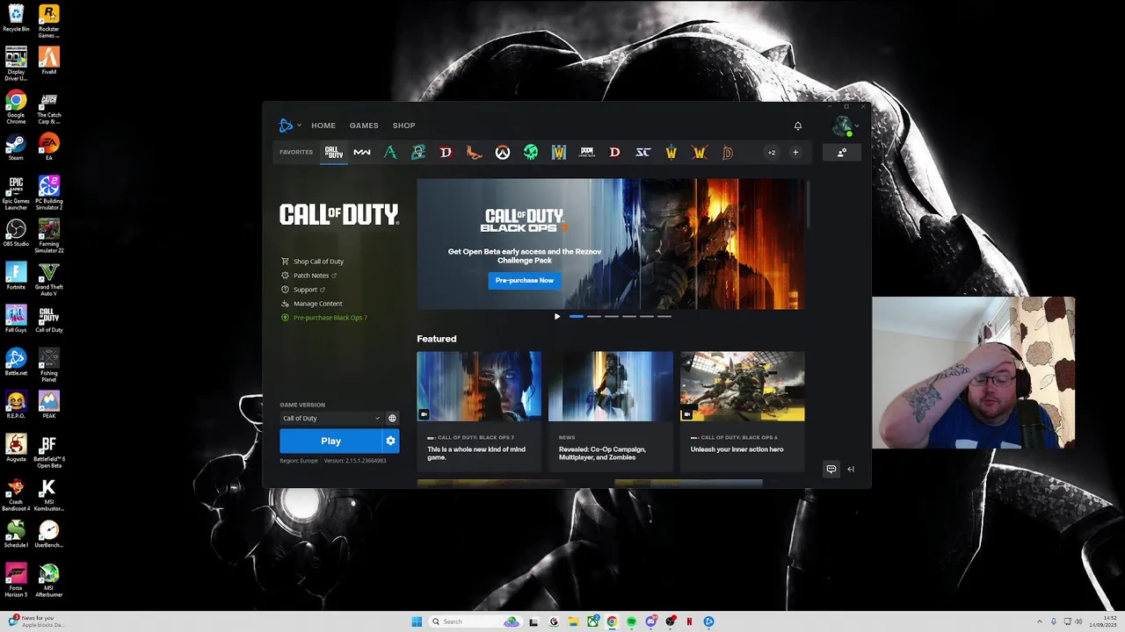Open the chat bubble icon at bottom right

pos(831,469)
